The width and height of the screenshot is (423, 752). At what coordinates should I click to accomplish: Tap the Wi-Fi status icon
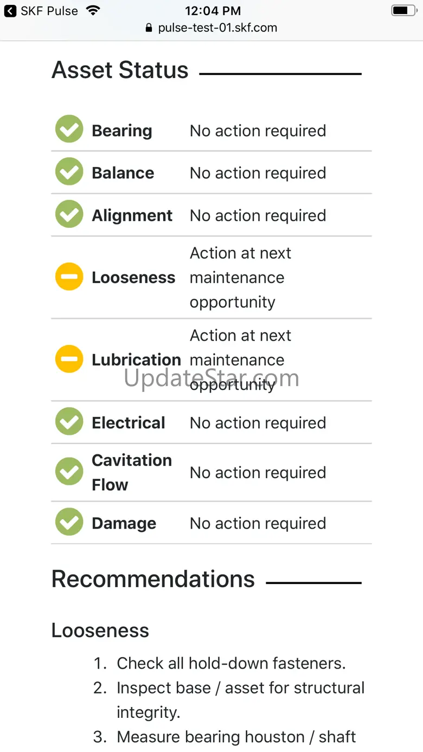pyautogui.click(x=93, y=10)
